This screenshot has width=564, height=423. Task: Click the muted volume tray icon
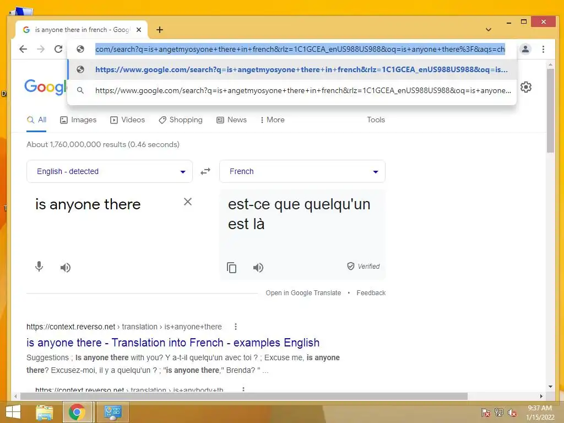click(x=512, y=412)
